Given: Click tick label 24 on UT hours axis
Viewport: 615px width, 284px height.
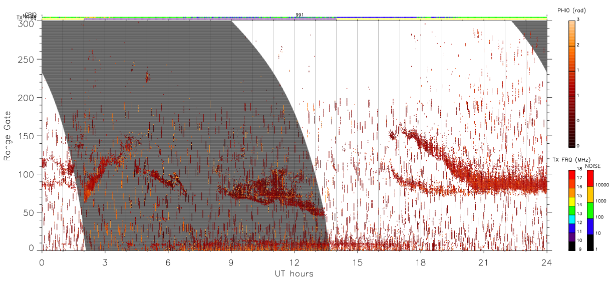Looking at the screenshot, I should pyautogui.click(x=547, y=262).
